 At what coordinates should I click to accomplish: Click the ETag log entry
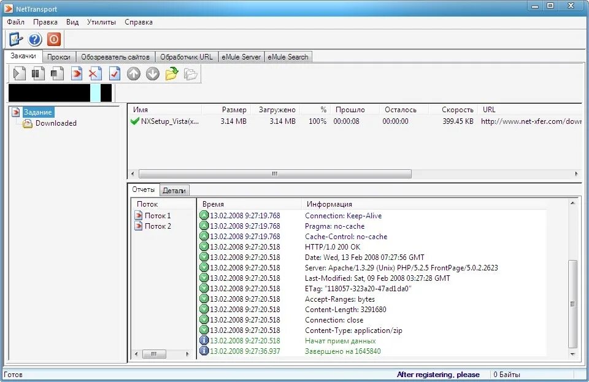[358, 289]
